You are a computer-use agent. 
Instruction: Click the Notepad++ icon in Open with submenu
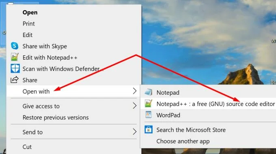click(148, 104)
